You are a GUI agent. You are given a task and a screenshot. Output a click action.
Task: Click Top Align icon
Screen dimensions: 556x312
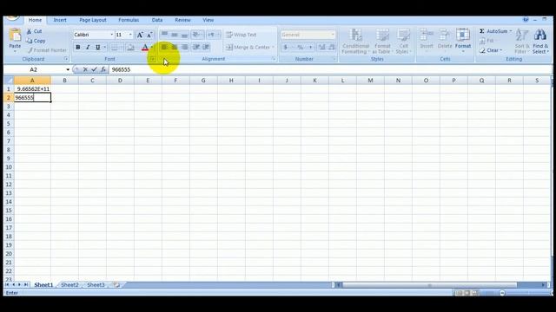click(x=164, y=35)
